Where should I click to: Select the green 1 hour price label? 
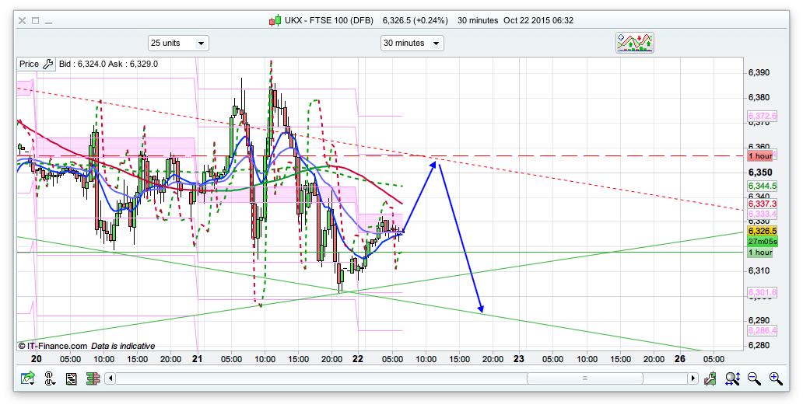pyautogui.click(x=760, y=253)
